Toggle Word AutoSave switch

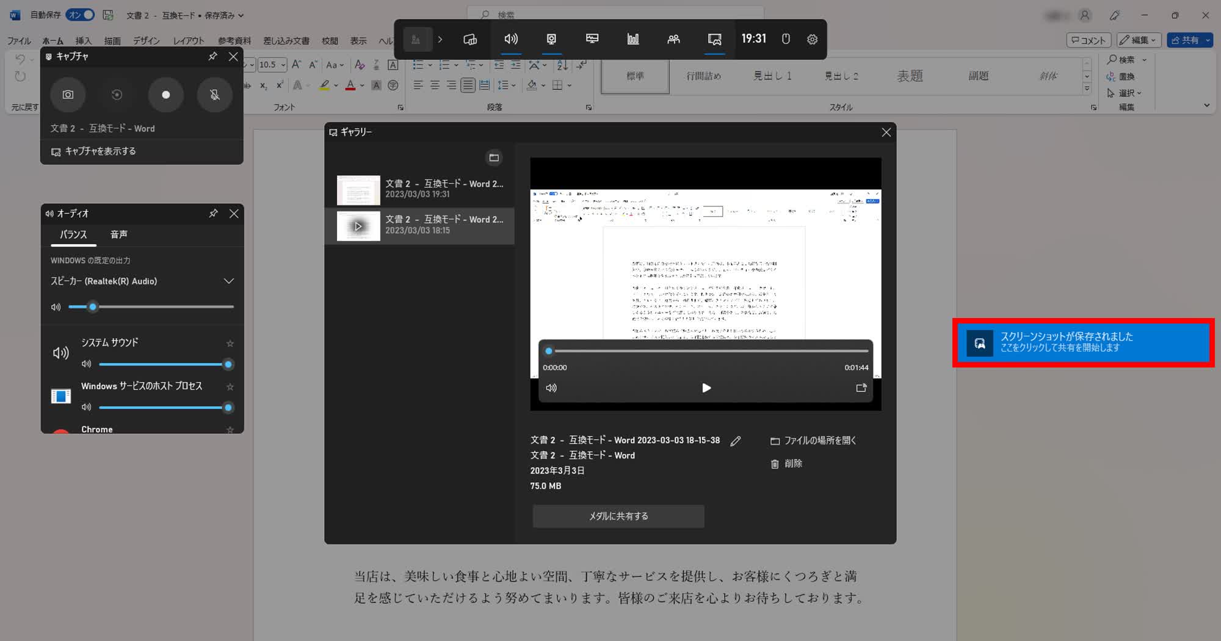80,15
